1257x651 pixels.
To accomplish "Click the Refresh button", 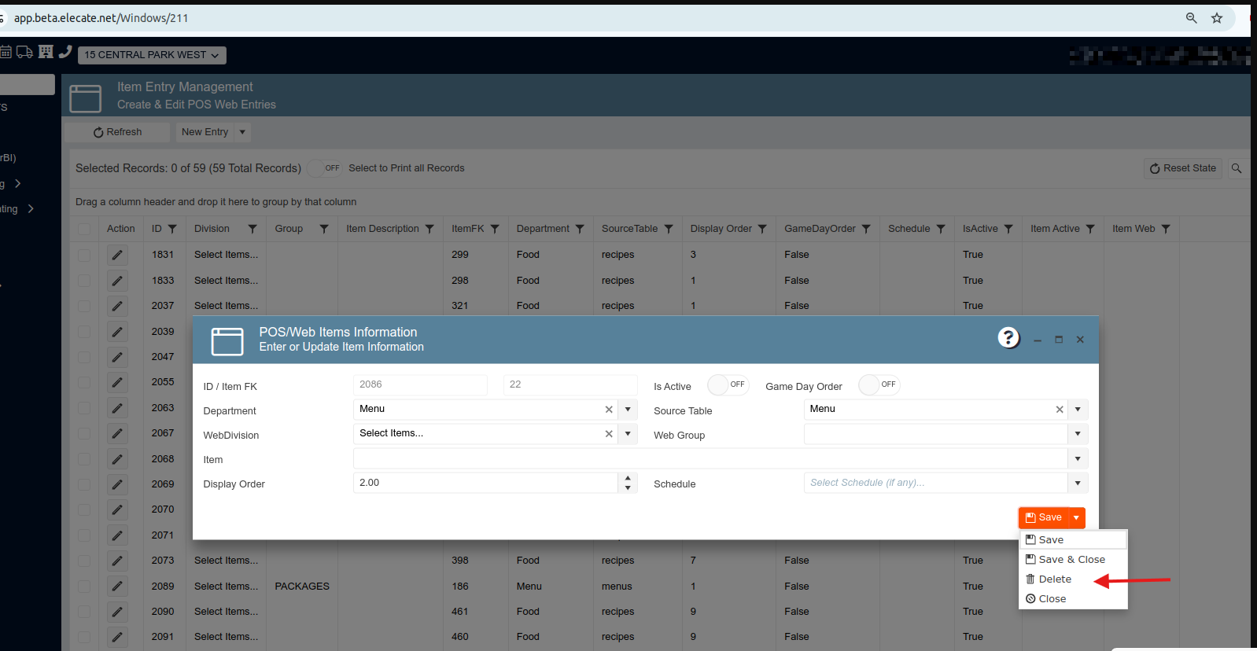I will point(118,132).
